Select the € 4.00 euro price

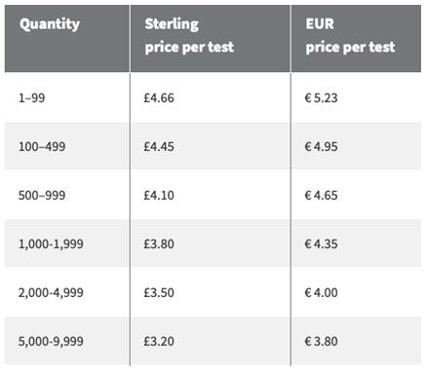point(321,292)
